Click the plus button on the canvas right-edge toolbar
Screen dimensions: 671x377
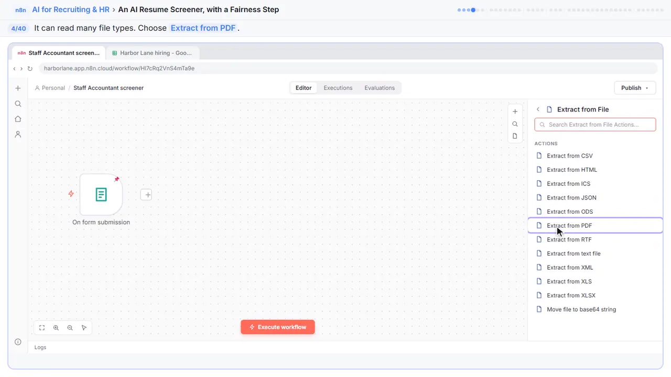click(x=515, y=112)
